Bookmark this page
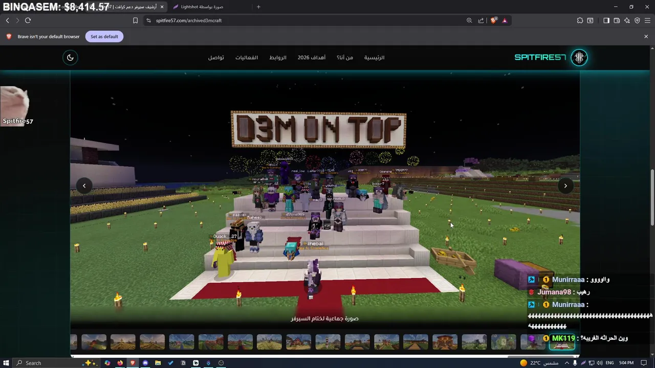This screenshot has width=655, height=368. click(x=135, y=20)
